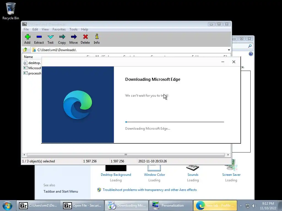282x211 pixels.
Task: Click the Personalization search magnifier icon
Action: pos(250,46)
